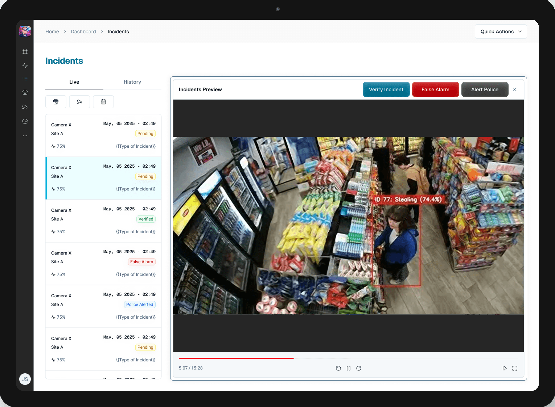This screenshot has width=555, height=407.
Task: Open the incidents list icon in sidebar
Action: click(x=25, y=79)
